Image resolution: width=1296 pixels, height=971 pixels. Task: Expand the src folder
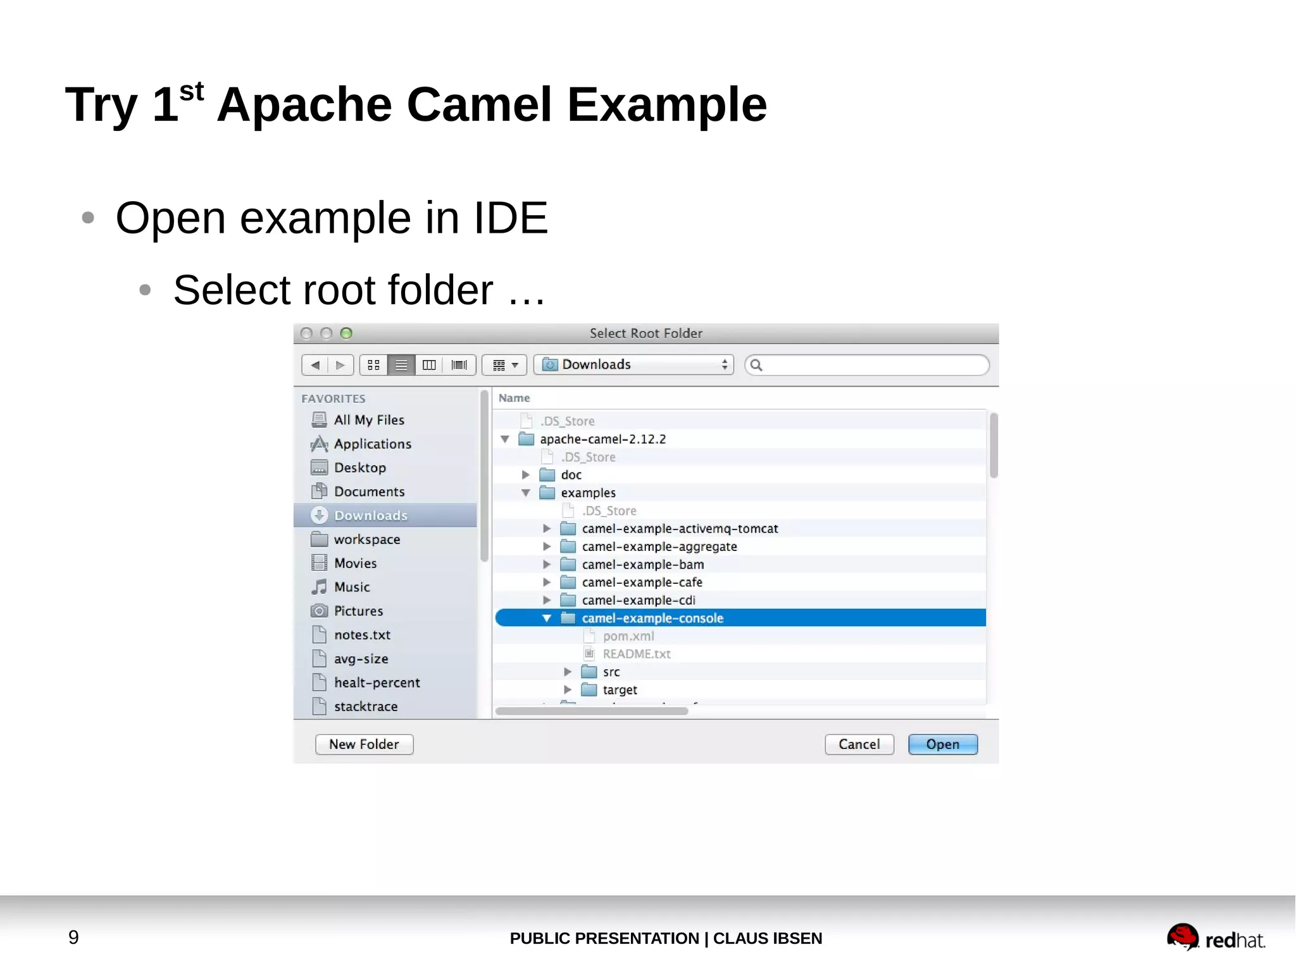(568, 672)
